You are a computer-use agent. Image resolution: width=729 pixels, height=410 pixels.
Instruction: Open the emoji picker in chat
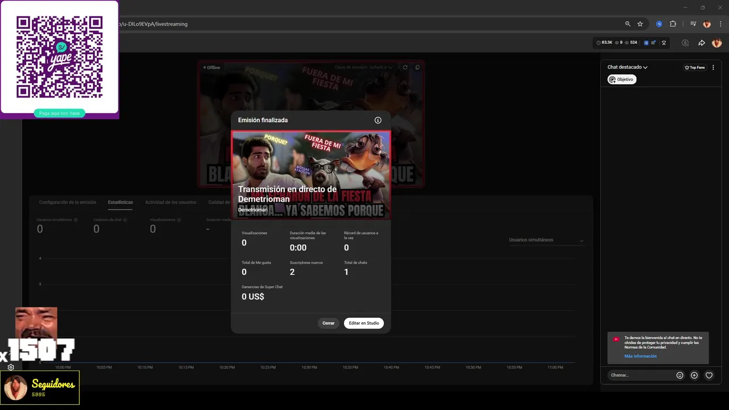[679, 375]
